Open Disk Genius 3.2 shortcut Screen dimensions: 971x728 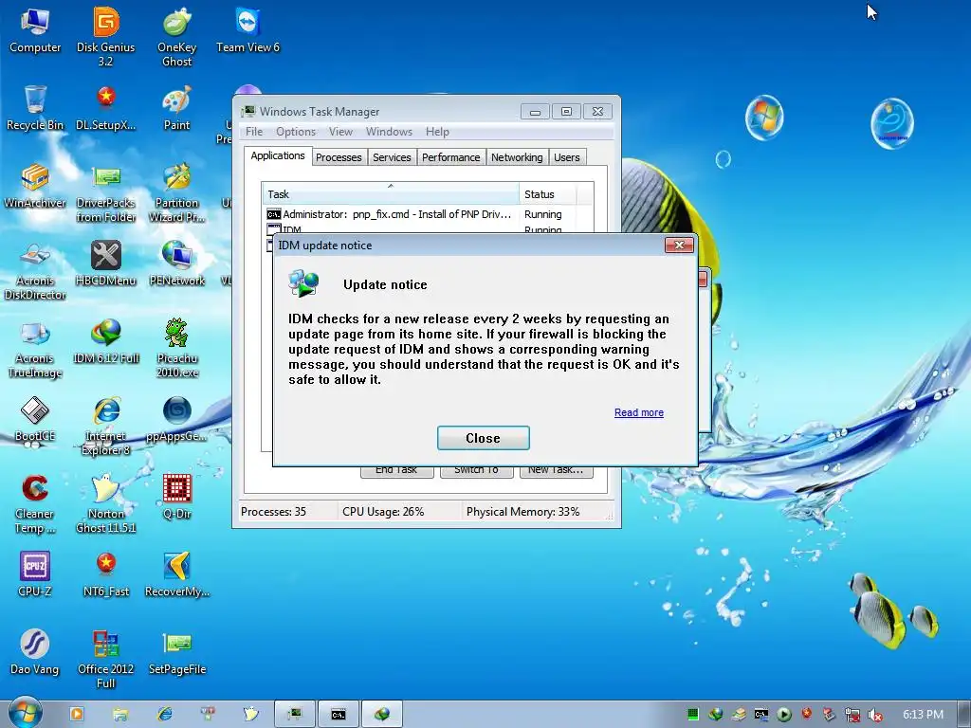(106, 37)
